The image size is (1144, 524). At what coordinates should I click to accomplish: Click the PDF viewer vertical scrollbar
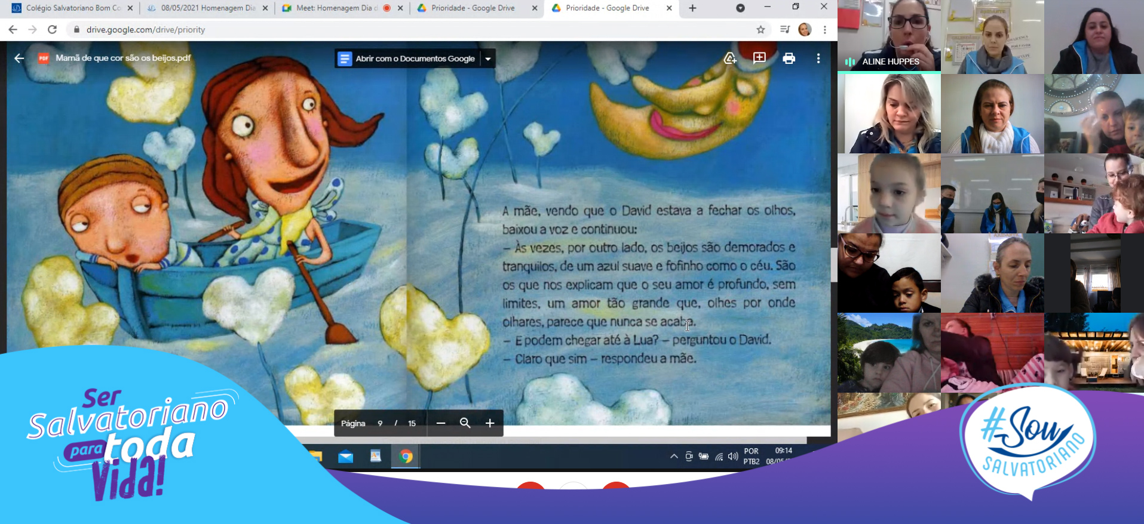click(x=834, y=264)
